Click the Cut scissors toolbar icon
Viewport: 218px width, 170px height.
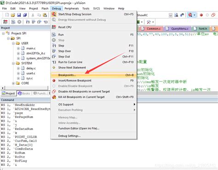33,15
